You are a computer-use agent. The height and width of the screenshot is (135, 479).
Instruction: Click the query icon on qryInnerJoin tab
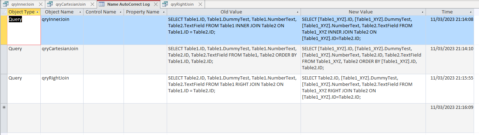[x=6, y=4]
